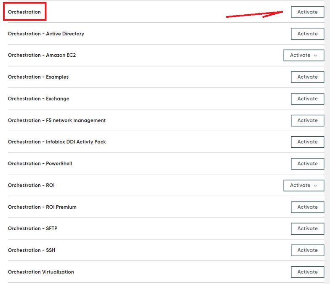
Task: Select Orchestration - Examples text
Action: [x=38, y=77]
